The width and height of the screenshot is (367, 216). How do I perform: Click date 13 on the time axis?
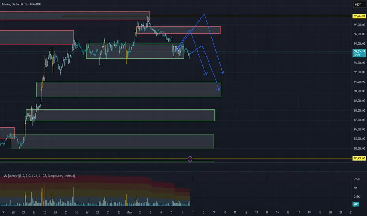[256, 212]
